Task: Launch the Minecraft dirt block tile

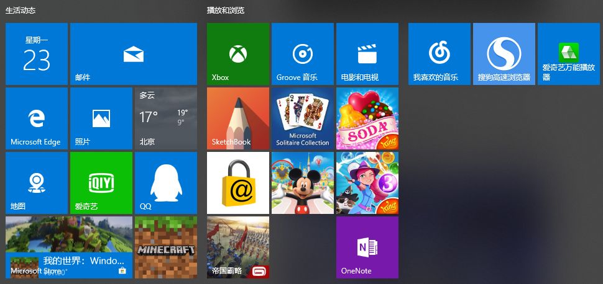Action: click(x=166, y=247)
